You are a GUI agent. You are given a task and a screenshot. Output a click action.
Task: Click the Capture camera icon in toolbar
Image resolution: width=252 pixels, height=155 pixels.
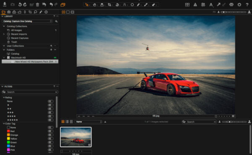pos(12,5)
